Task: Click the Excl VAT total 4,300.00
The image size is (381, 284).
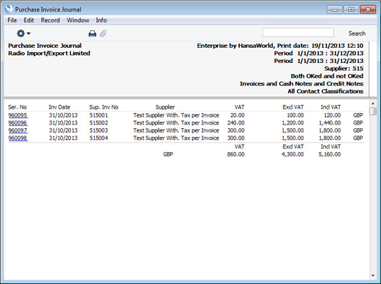Action: click(x=293, y=154)
